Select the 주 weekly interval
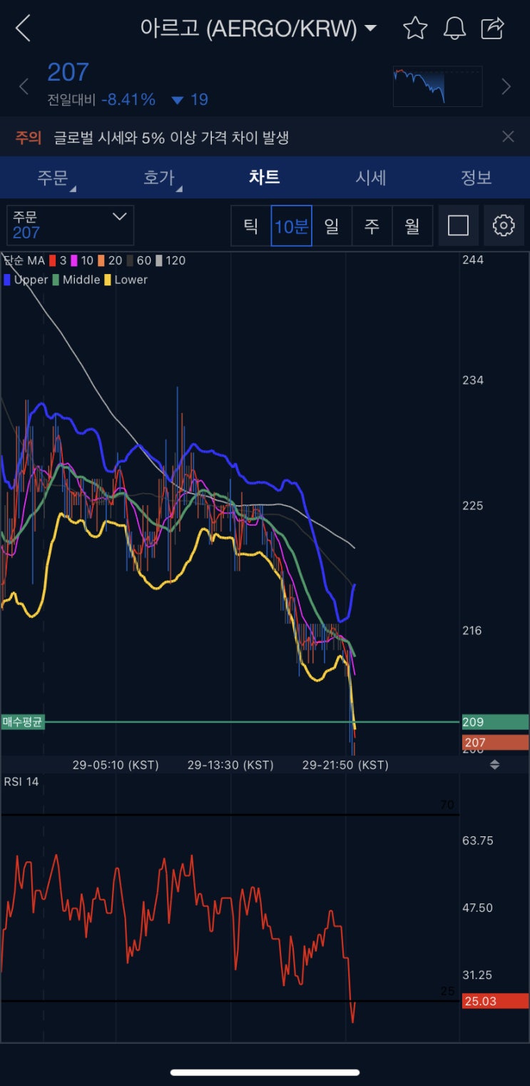 pyautogui.click(x=372, y=225)
